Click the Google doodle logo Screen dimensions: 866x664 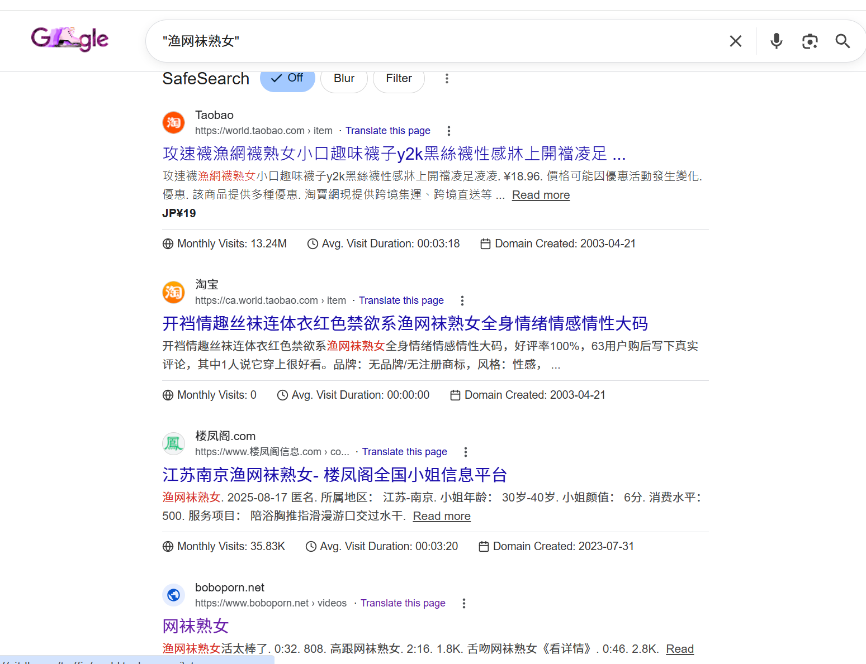pos(70,39)
